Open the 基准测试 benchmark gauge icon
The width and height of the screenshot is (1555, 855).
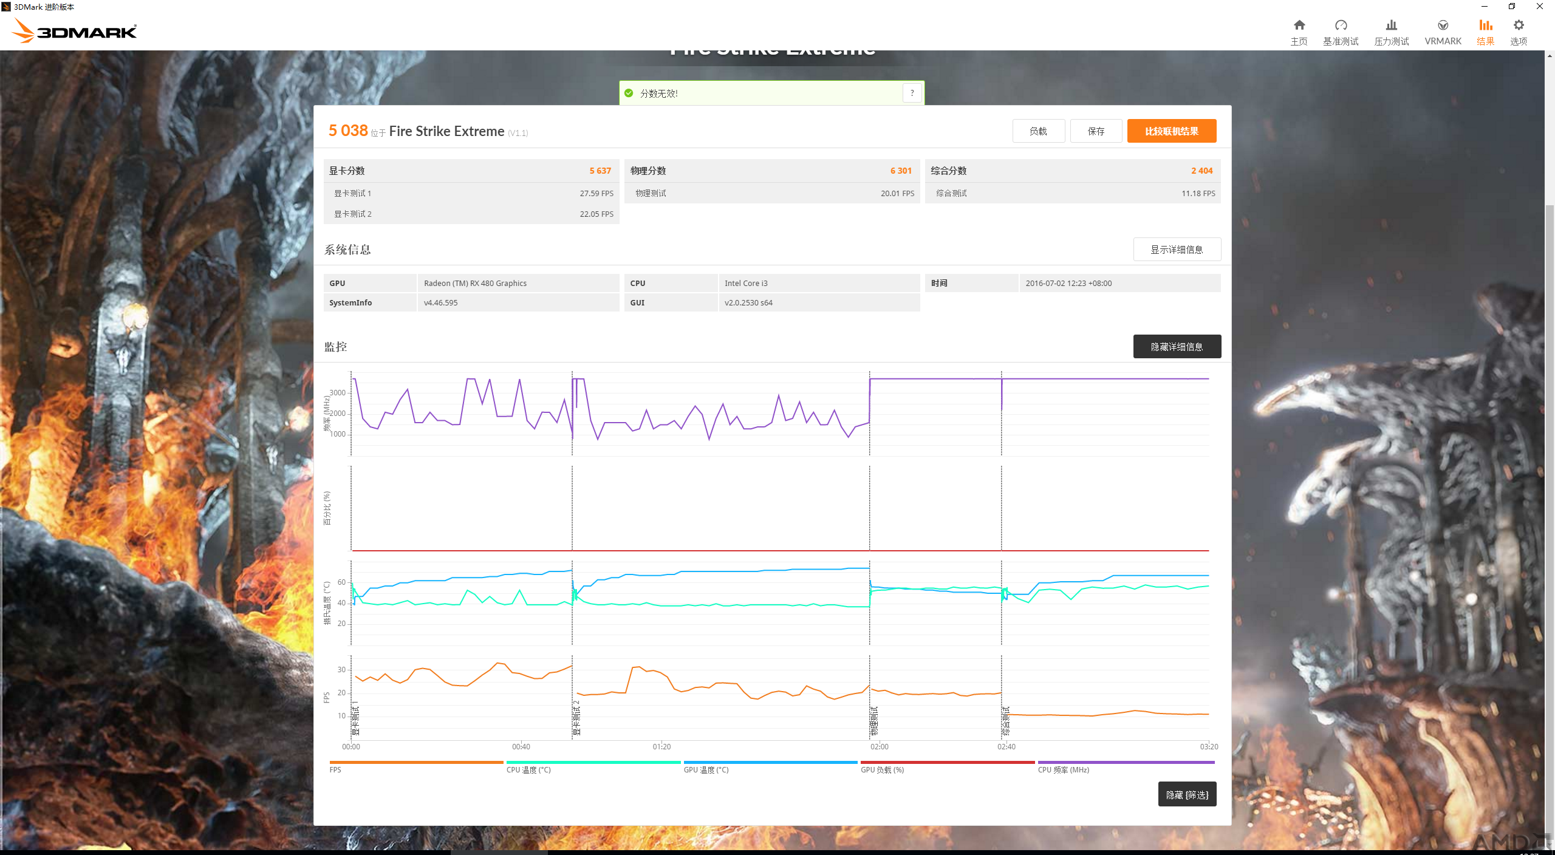[x=1341, y=26]
